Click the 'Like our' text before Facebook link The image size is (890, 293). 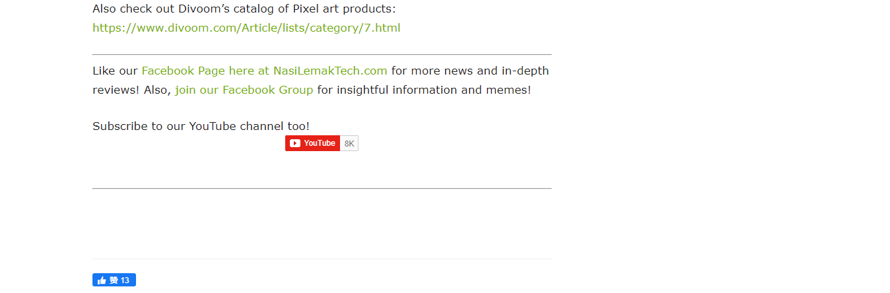tap(115, 71)
